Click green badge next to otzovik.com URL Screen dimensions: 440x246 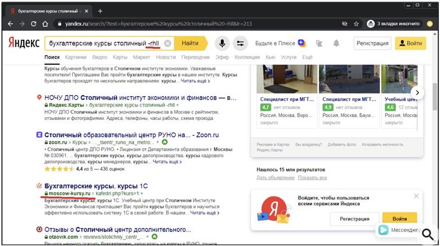pyautogui.click(x=155, y=237)
